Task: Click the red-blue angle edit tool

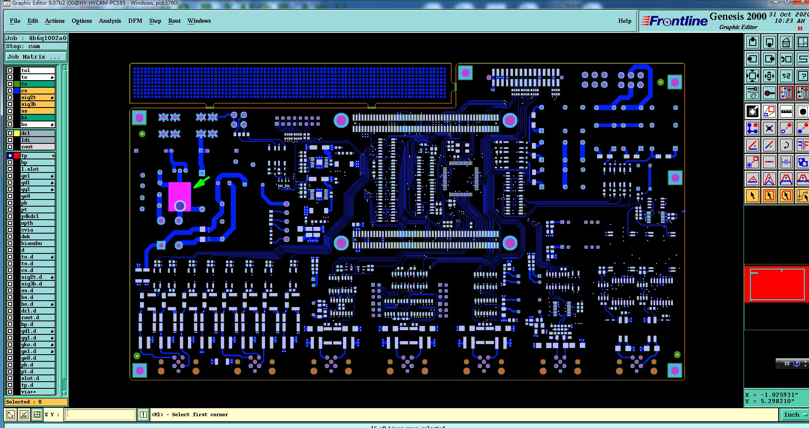Action: pyautogui.click(x=753, y=145)
